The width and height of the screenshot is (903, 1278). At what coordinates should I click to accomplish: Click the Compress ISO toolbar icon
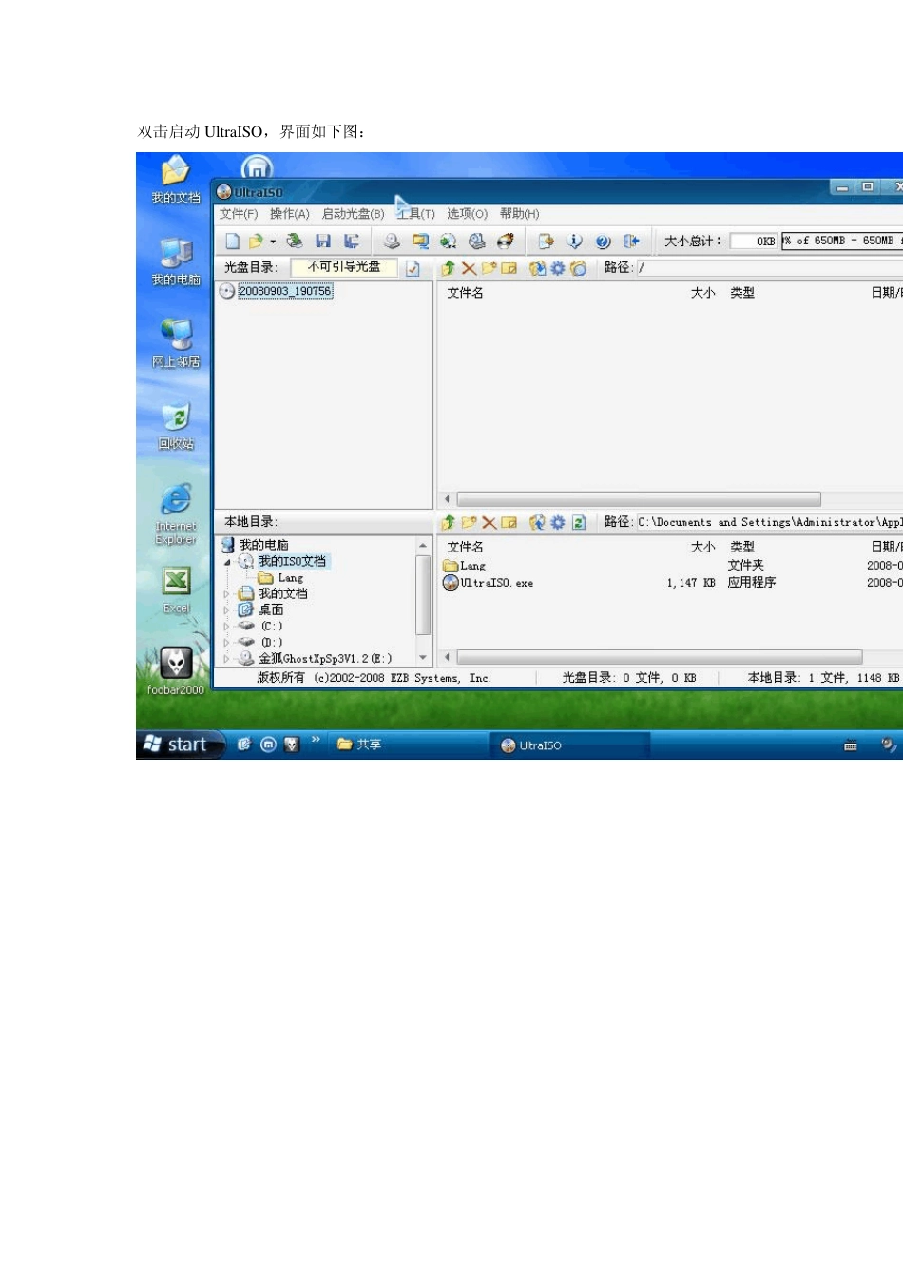(420, 242)
